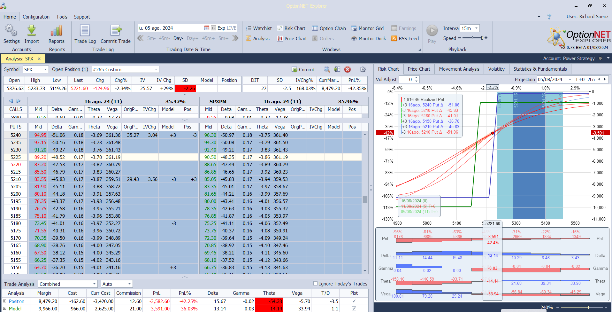Click the Commit button in the analysis toolbar
This screenshot has height=312, width=612.
[x=303, y=69]
